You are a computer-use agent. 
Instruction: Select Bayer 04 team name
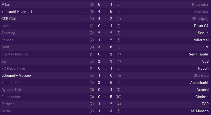(x=201, y=26)
